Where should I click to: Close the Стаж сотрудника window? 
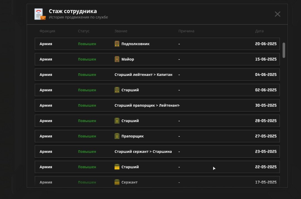(x=277, y=14)
